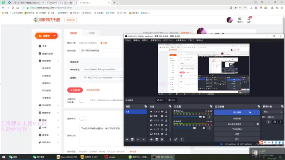Expand 创作成长 sidebar section

[x=58, y=143]
